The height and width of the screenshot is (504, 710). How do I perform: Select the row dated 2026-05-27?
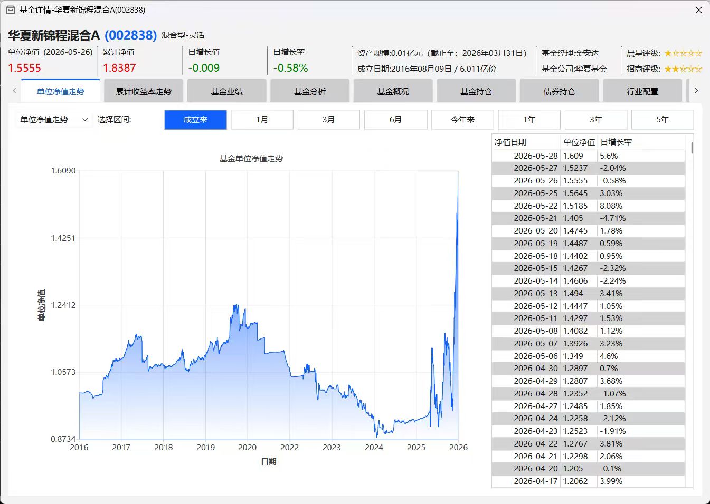[589, 168]
